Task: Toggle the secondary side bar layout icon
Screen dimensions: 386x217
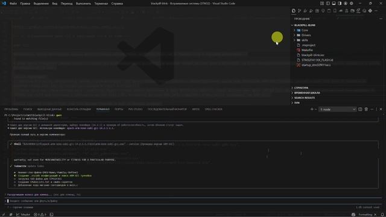Action: [340, 4]
